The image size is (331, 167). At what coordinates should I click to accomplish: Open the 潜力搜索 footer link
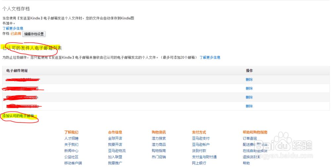tap(159, 138)
